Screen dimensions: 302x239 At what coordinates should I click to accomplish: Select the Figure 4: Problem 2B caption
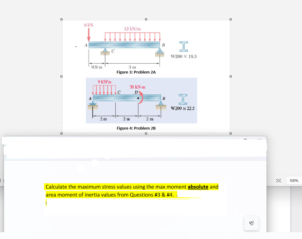136,128
